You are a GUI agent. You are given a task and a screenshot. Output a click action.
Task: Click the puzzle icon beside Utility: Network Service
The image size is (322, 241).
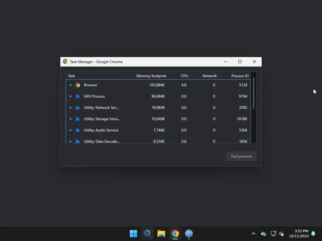78,108
